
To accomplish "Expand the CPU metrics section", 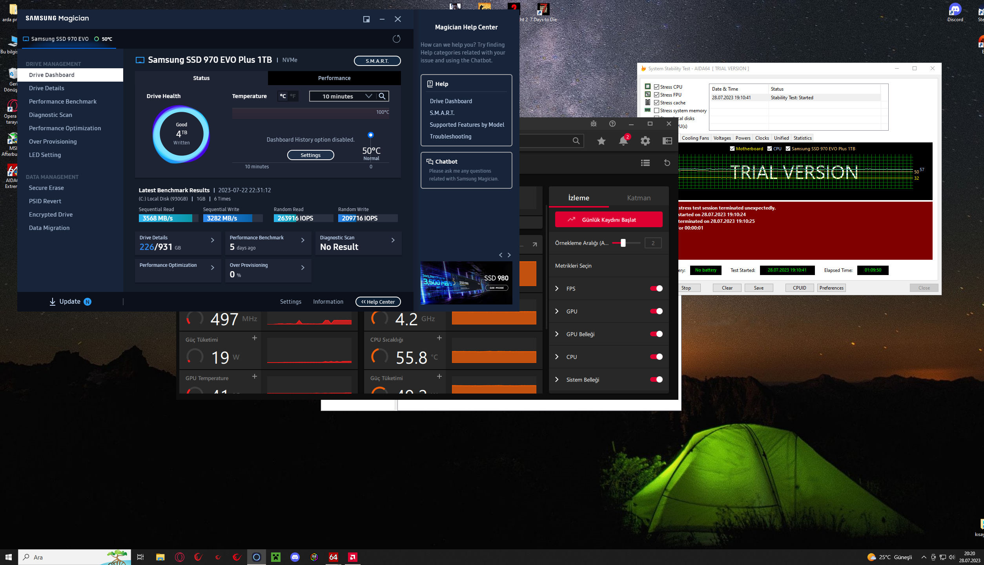I will click(557, 357).
